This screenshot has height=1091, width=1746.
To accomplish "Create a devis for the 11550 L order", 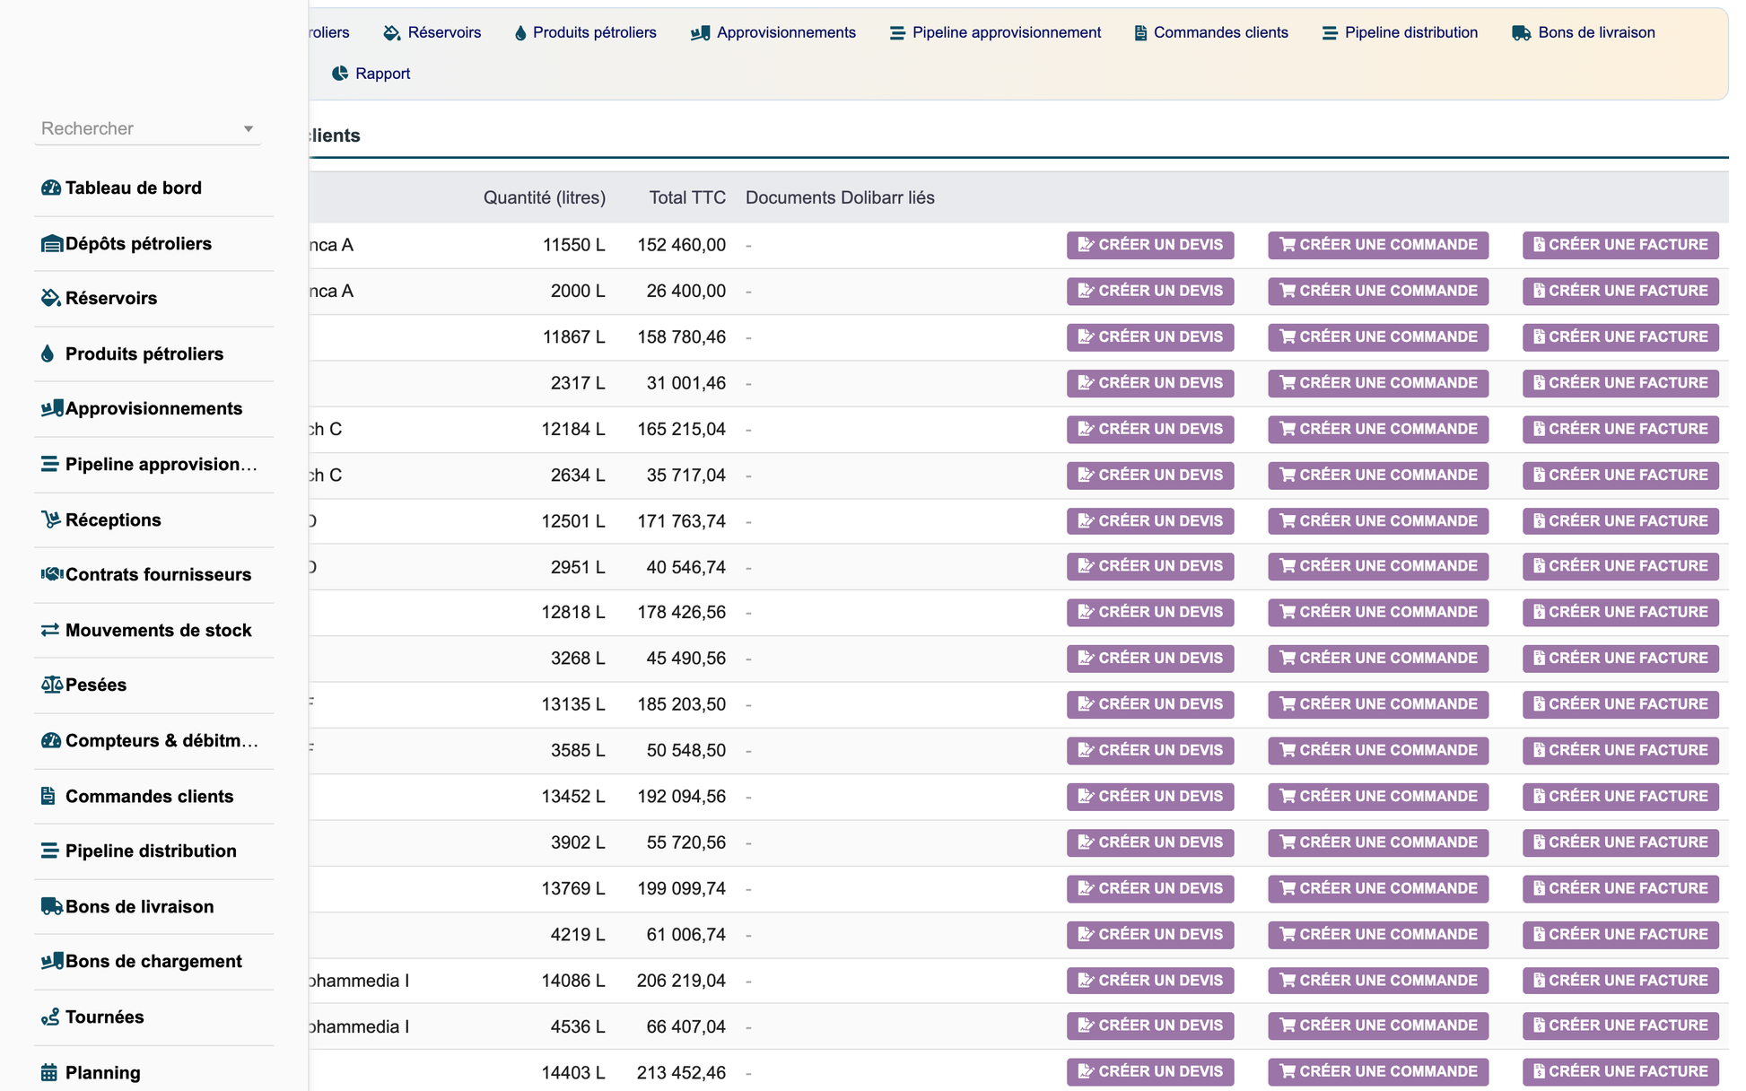I will coord(1150,245).
